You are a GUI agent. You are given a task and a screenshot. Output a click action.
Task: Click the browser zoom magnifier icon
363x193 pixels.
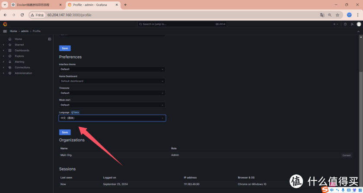click(x=330, y=15)
